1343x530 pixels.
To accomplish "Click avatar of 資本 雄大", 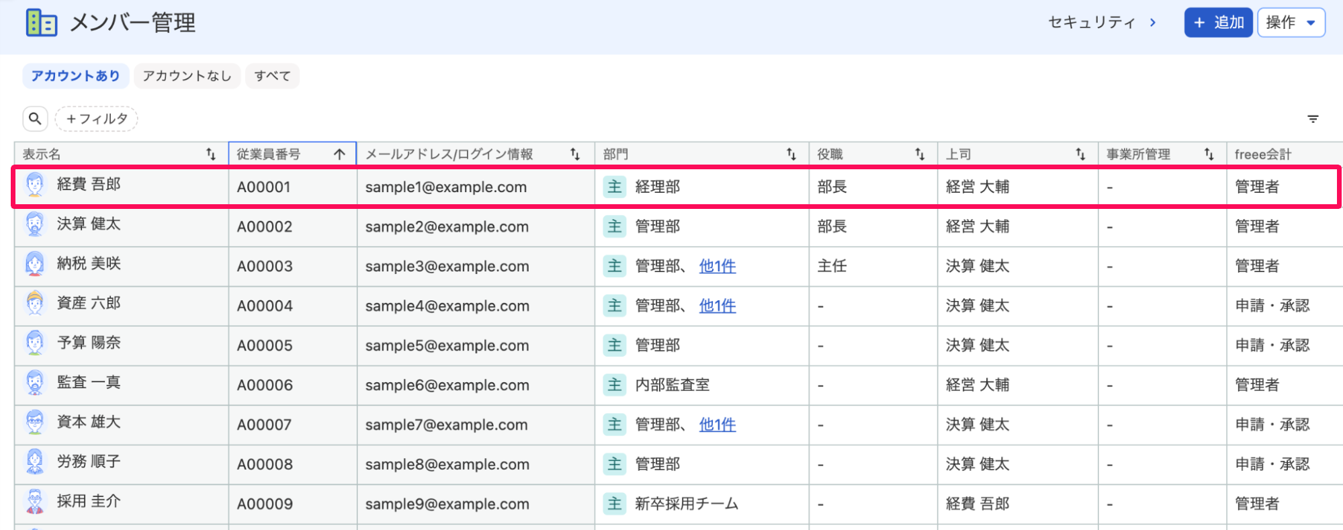I will tap(35, 423).
